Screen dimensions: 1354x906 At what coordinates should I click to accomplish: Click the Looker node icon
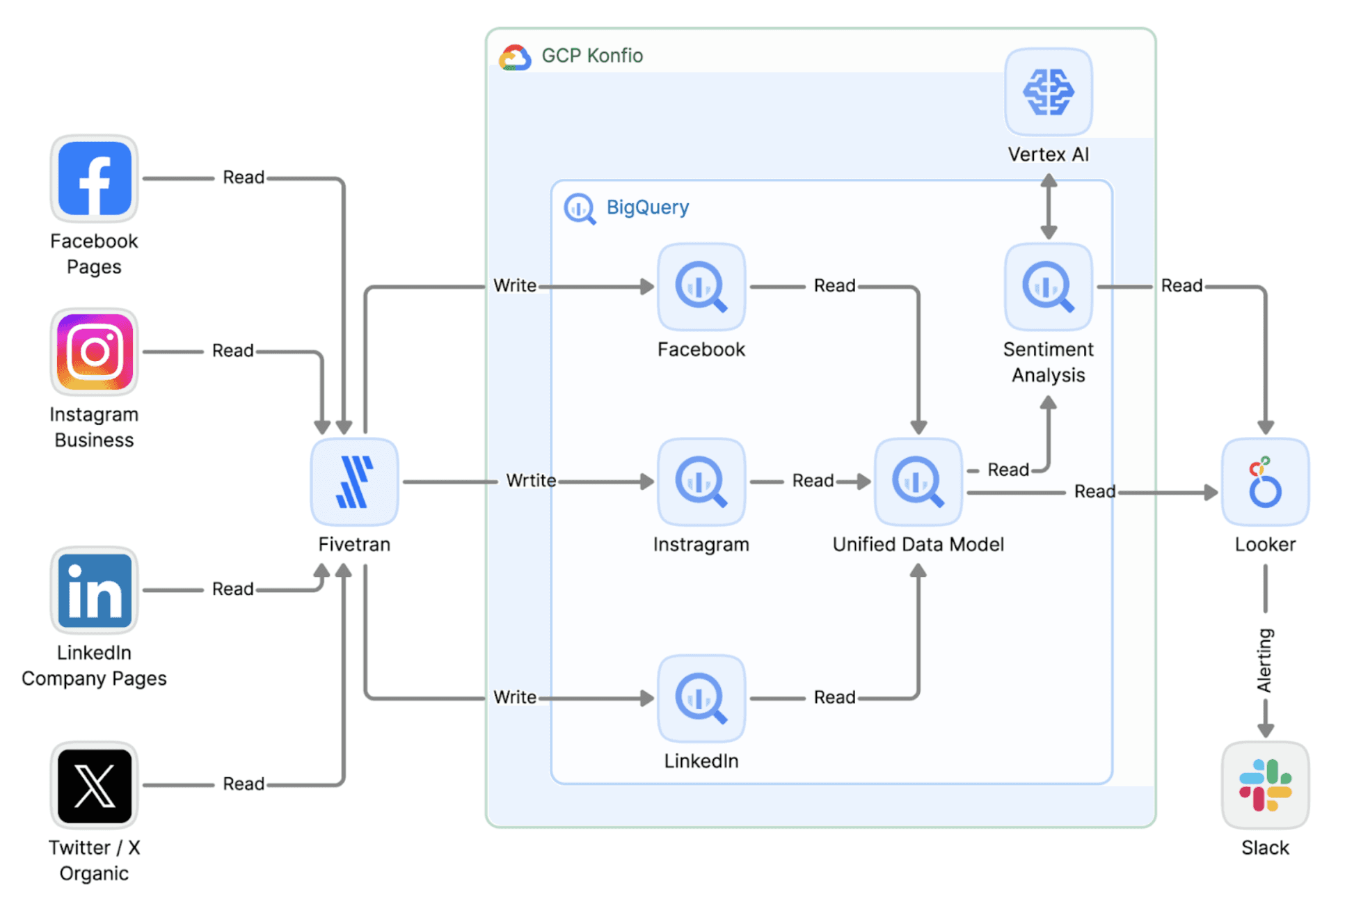(1264, 482)
